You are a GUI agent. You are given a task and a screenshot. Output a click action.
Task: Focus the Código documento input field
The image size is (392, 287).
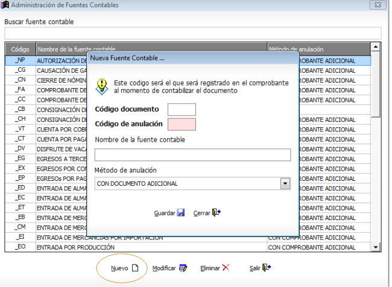point(182,110)
